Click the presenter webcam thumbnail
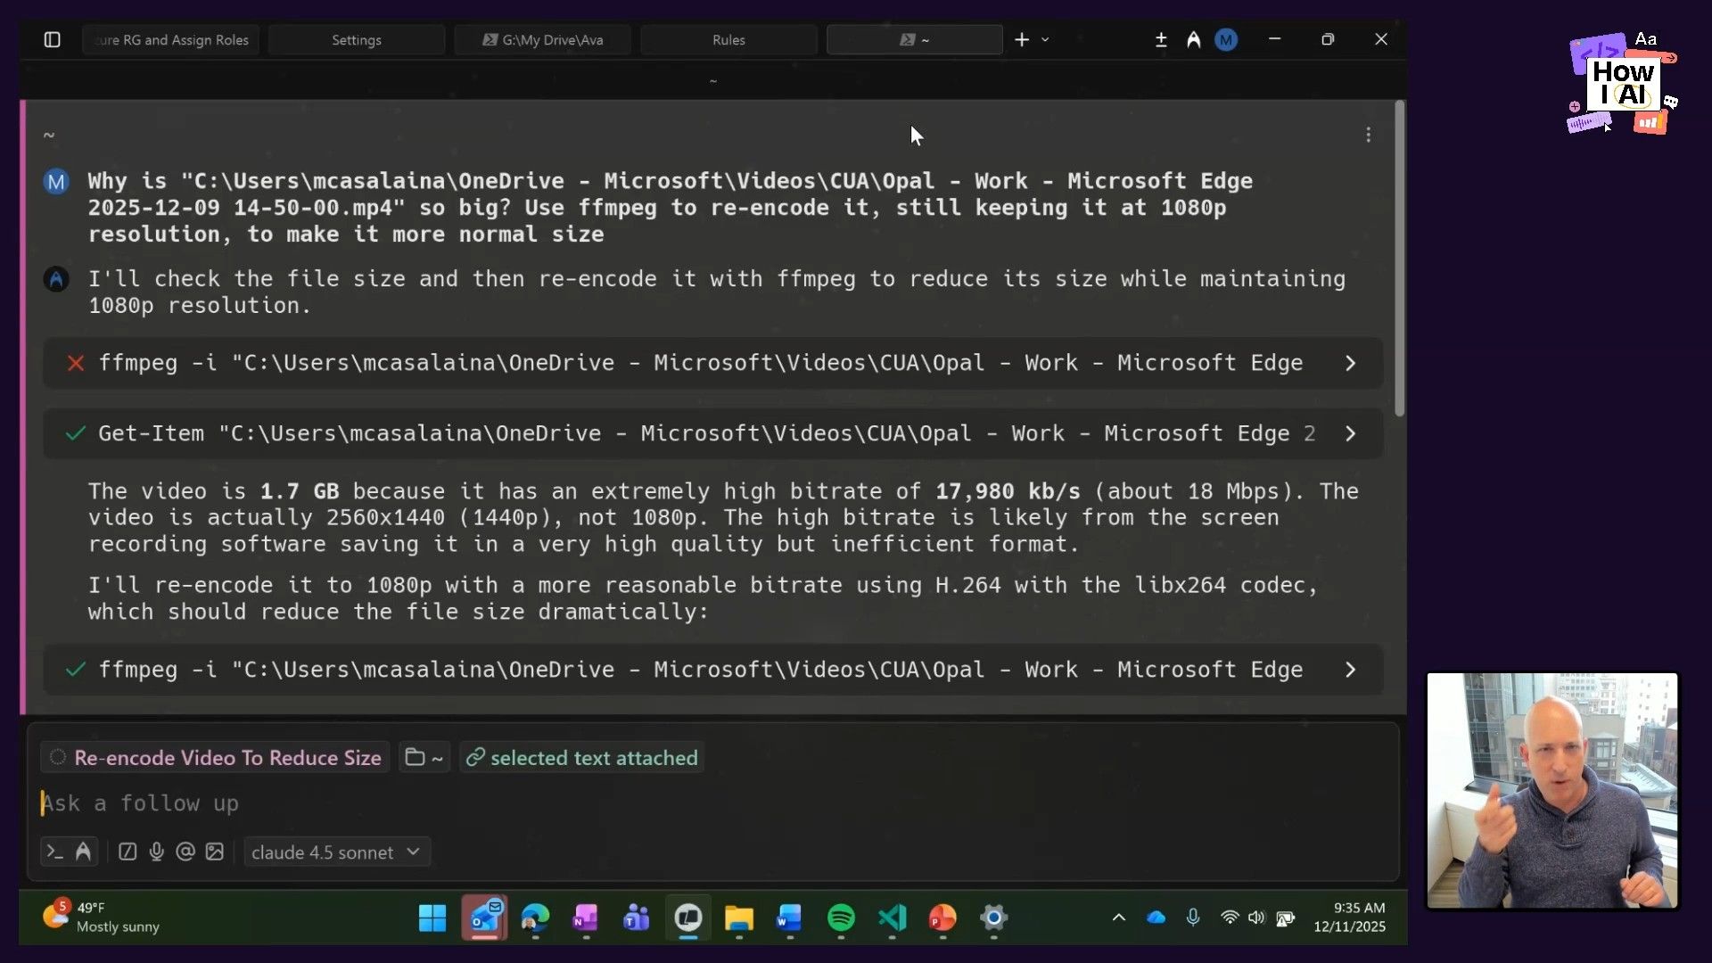 point(1552,791)
